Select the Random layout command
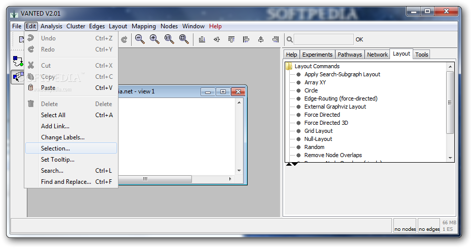 314,147
